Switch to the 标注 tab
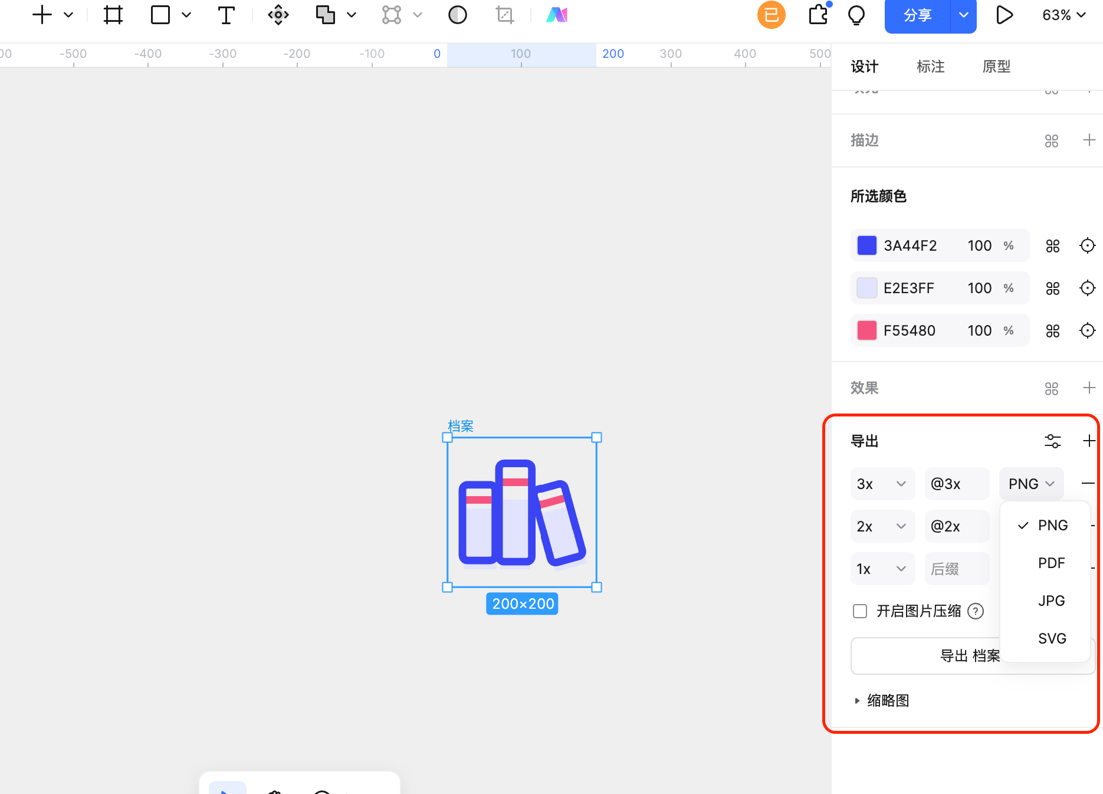1103x794 pixels. tap(931, 67)
